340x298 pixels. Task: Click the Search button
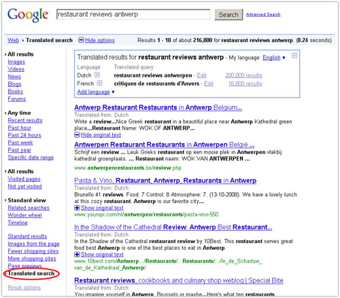[228, 15]
